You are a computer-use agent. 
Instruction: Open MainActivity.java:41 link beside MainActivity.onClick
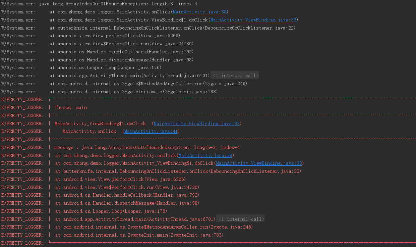pos(151,131)
